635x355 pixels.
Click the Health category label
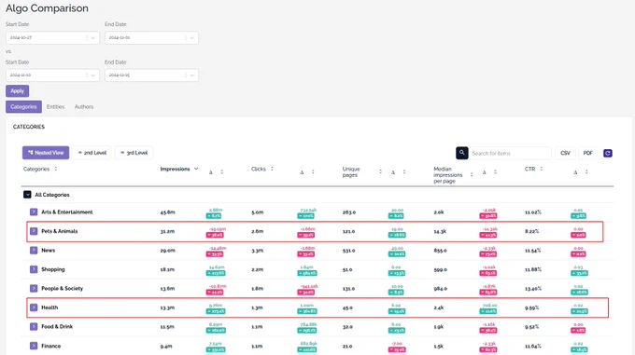click(x=49, y=307)
